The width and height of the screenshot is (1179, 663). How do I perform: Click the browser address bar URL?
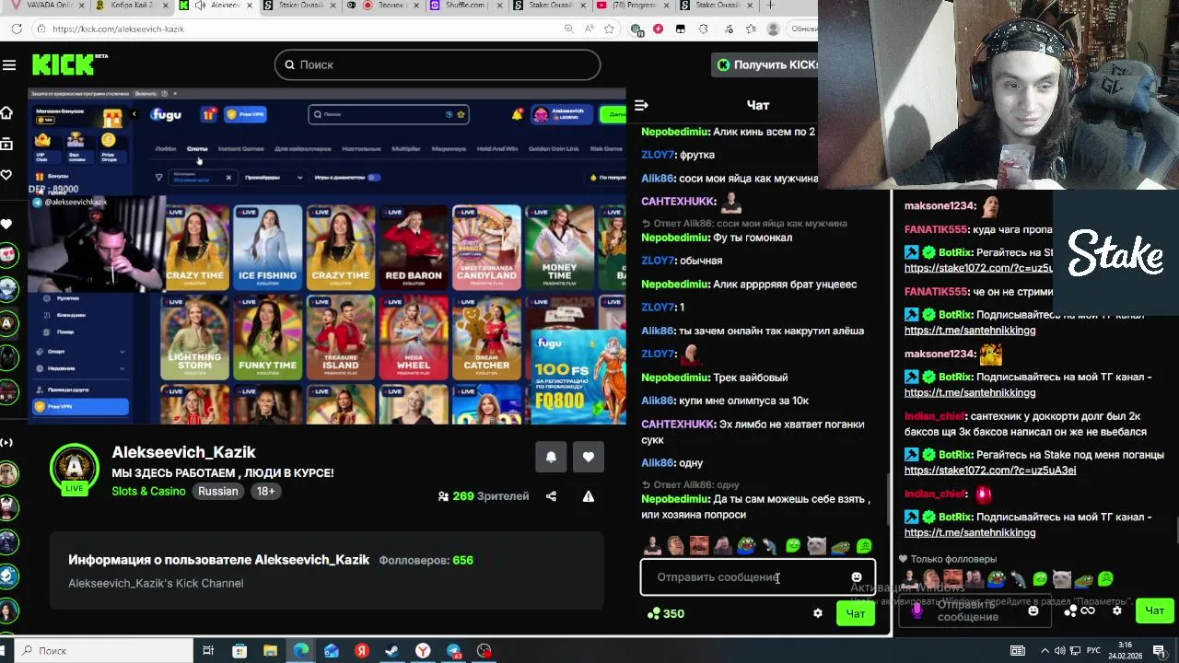[119, 29]
